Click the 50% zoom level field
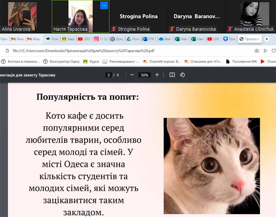This screenshot has height=217, width=276. pyautogui.click(x=144, y=75)
